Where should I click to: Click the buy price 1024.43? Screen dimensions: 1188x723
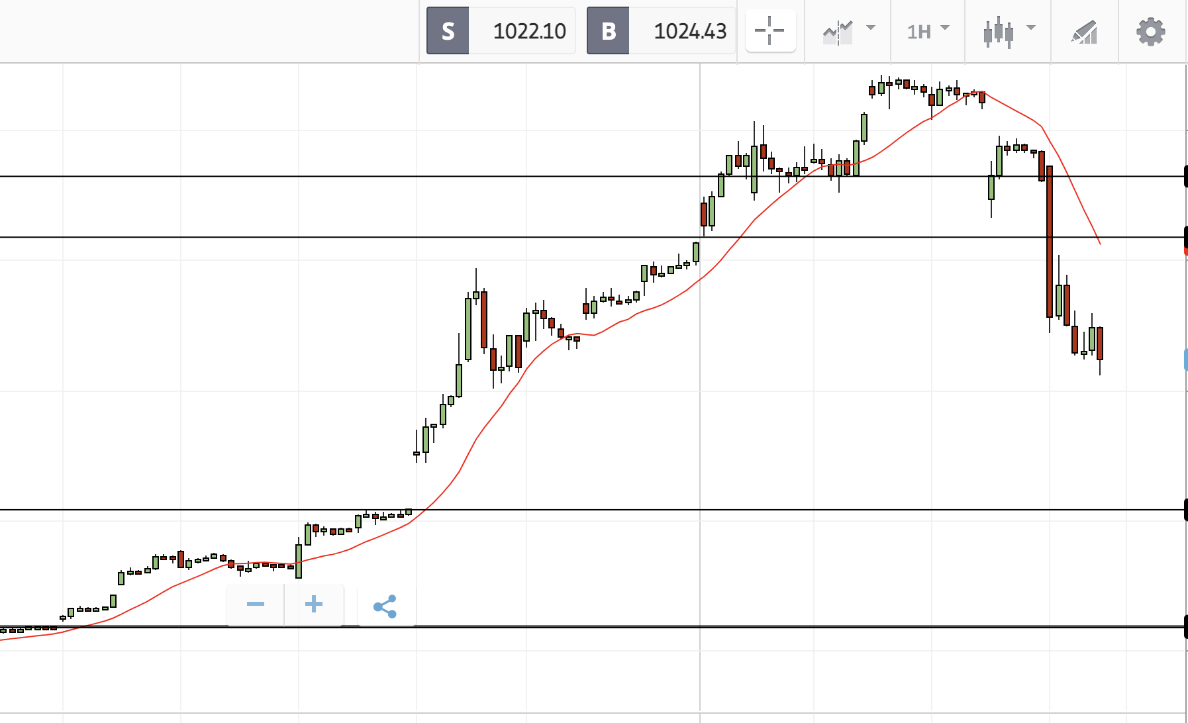[690, 30]
